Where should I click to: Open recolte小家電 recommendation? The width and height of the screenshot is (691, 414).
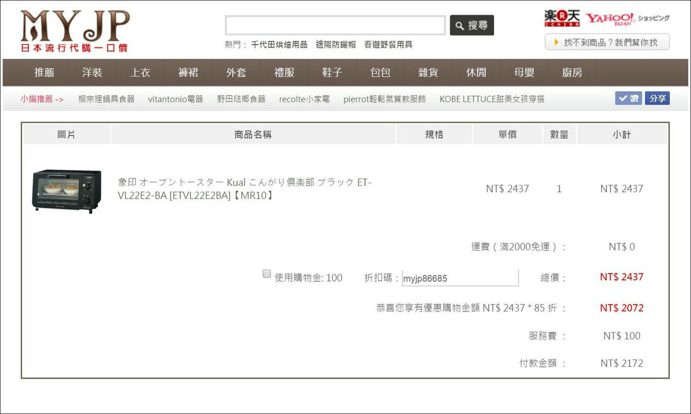(305, 99)
